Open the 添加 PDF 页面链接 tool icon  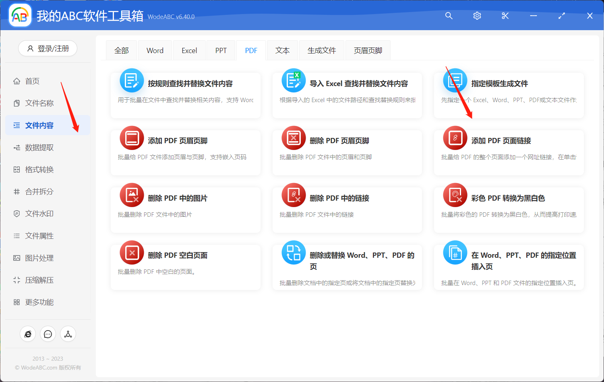click(x=455, y=138)
